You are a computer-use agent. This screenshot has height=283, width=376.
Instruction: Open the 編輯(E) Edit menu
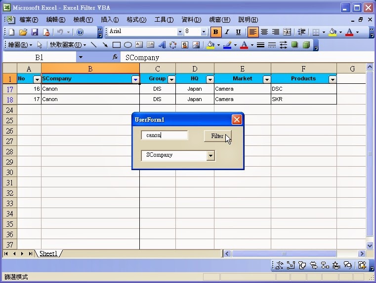coord(56,20)
